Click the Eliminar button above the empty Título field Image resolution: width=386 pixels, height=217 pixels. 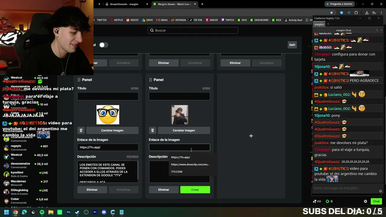click(164, 63)
